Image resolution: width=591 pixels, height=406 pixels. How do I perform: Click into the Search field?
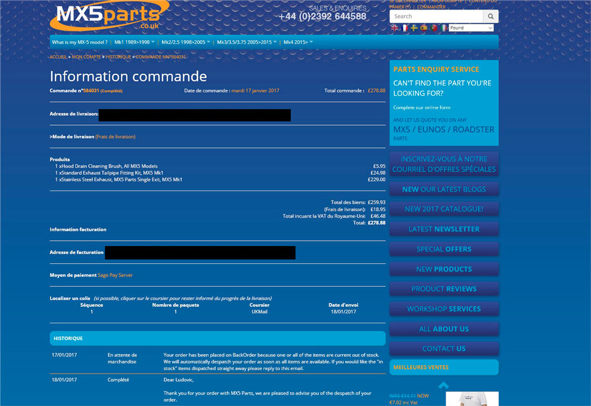click(x=437, y=16)
